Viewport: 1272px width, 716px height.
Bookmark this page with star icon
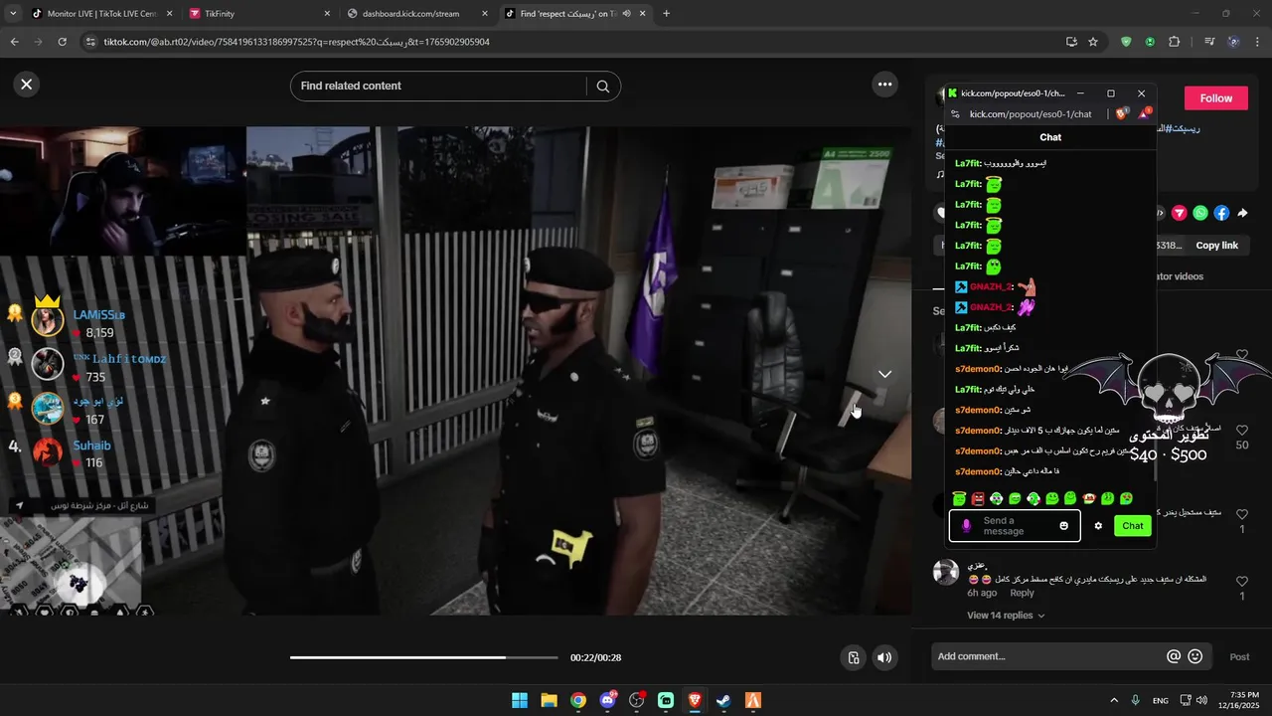pos(1093,42)
